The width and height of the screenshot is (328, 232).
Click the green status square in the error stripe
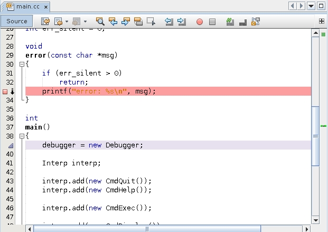323,34
